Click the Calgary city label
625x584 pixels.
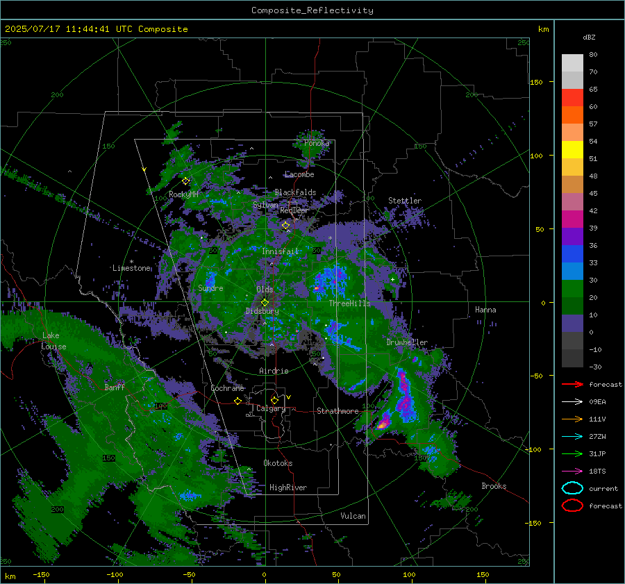click(271, 408)
